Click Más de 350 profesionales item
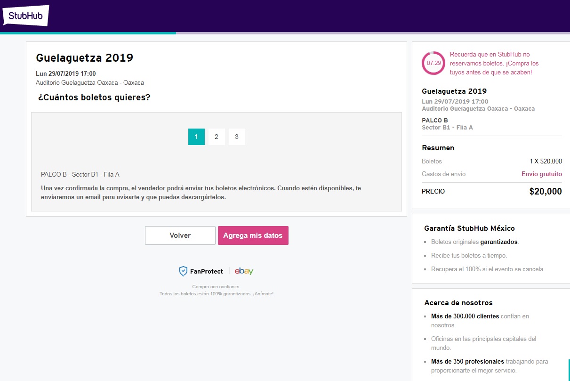The image size is (570, 381). pos(490,366)
